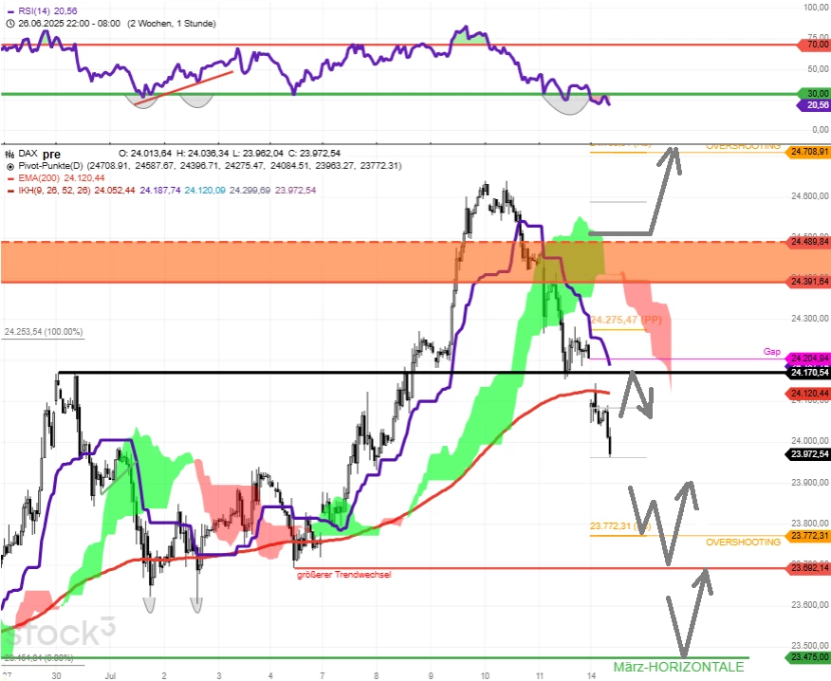The height and width of the screenshot is (681, 831).
Task: Click the magenta 'Gap' annotation label
Action: click(771, 351)
